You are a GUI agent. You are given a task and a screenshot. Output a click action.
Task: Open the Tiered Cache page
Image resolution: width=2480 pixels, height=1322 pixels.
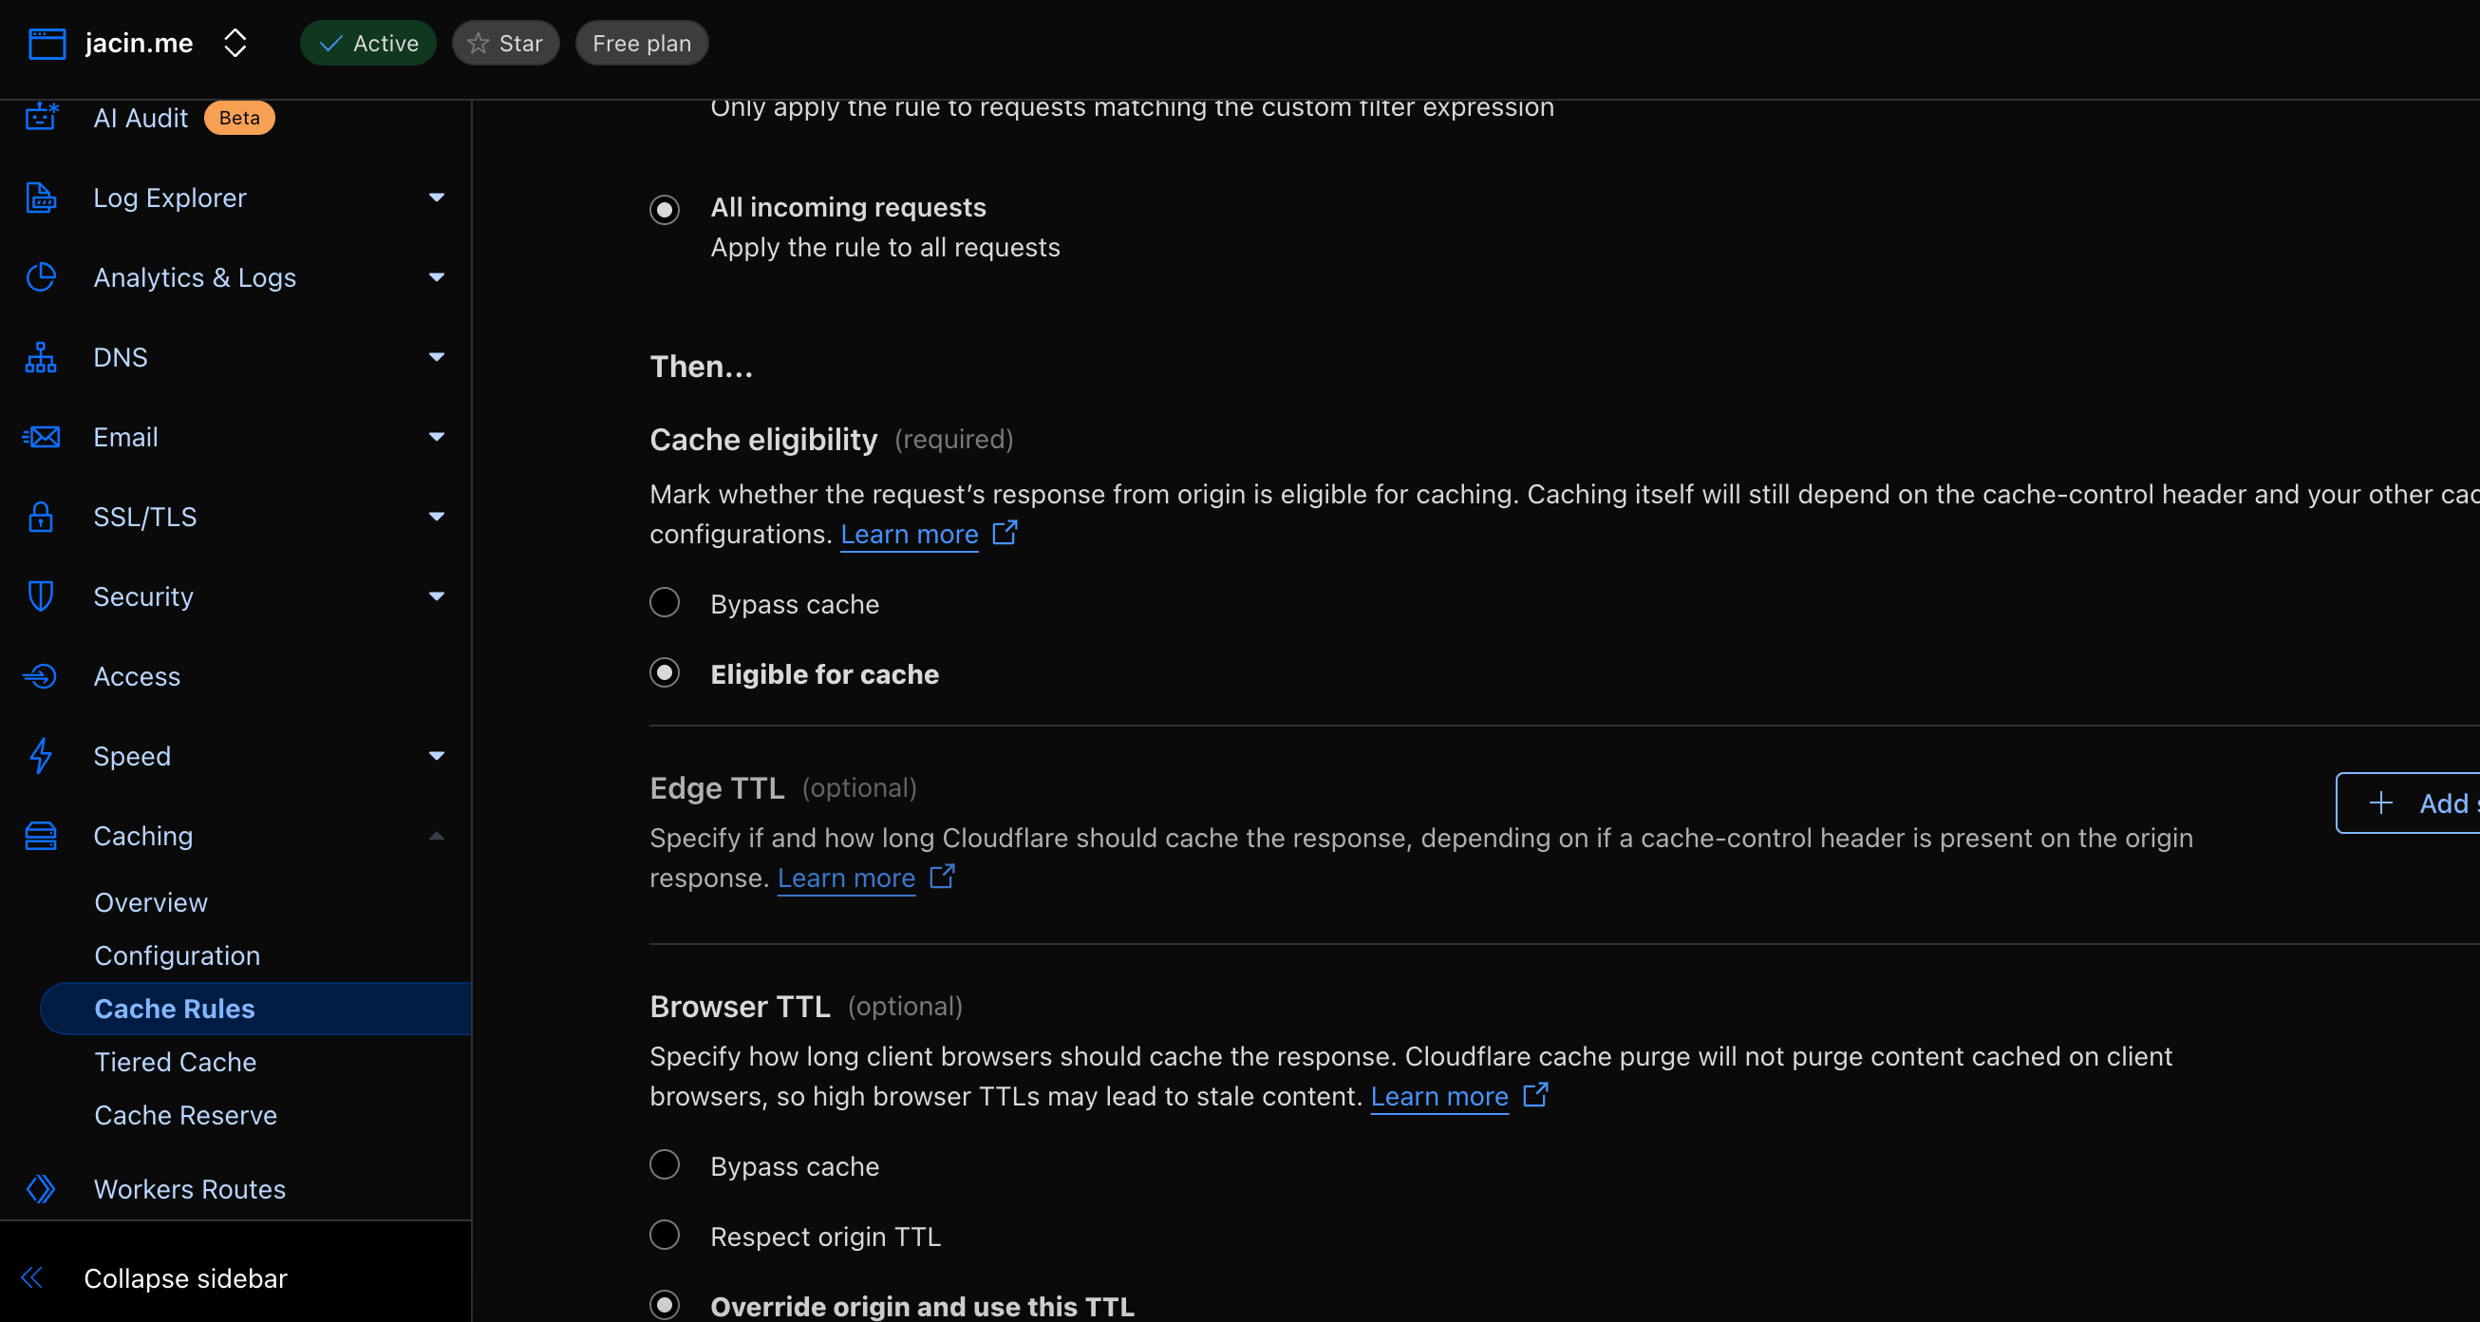click(176, 1062)
